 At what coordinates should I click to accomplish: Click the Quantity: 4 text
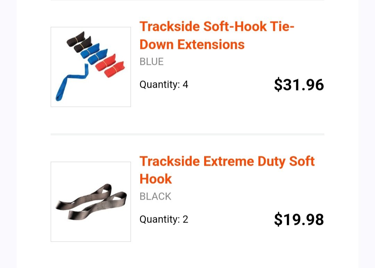(x=164, y=85)
